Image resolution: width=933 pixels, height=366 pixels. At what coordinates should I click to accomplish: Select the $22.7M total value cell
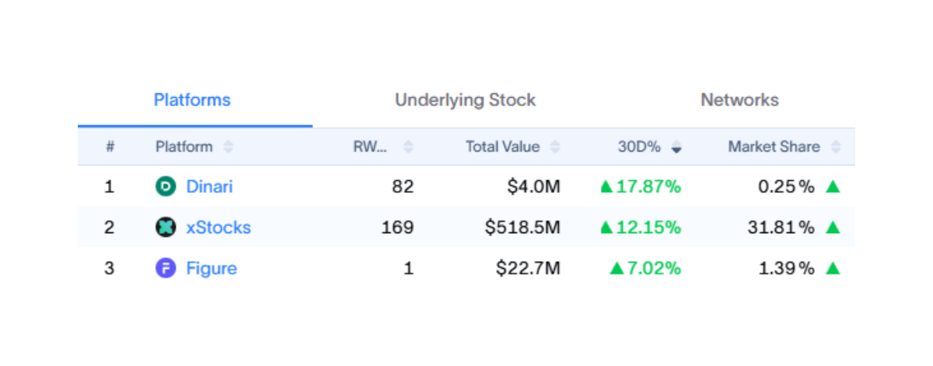click(529, 269)
